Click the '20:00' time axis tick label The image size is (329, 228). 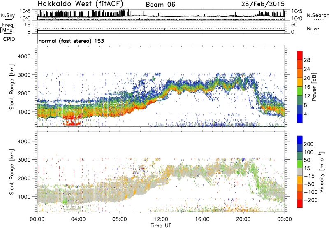point(243,219)
